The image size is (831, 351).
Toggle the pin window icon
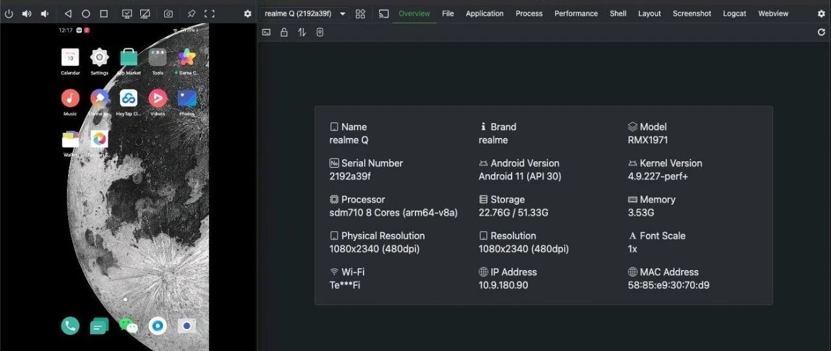coord(192,14)
